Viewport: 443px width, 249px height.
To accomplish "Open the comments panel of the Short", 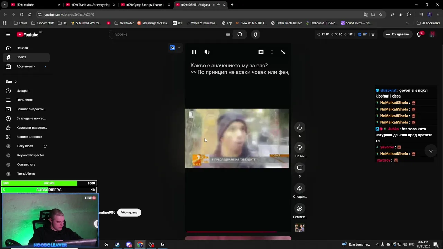I will click(x=300, y=168).
